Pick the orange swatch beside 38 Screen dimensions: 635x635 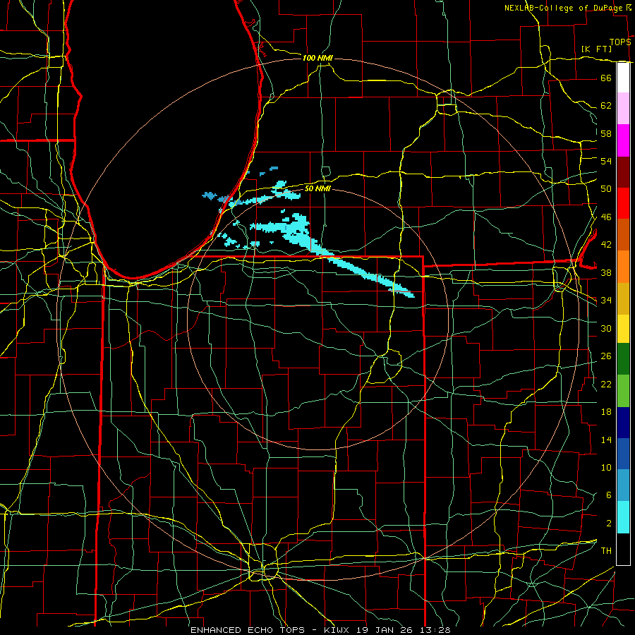click(x=623, y=267)
